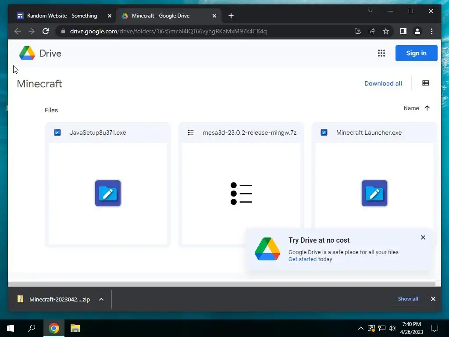This screenshot has height=337, width=449.
Task: Click the Minecraft folder title
Action: click(x=39, y=84)
